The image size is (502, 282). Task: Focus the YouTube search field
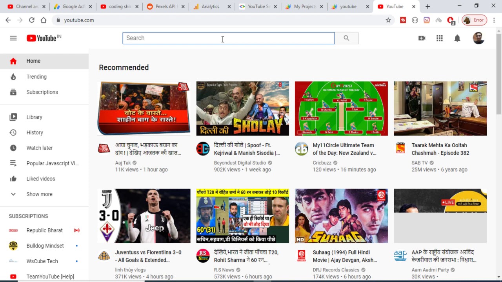[228, 38]
